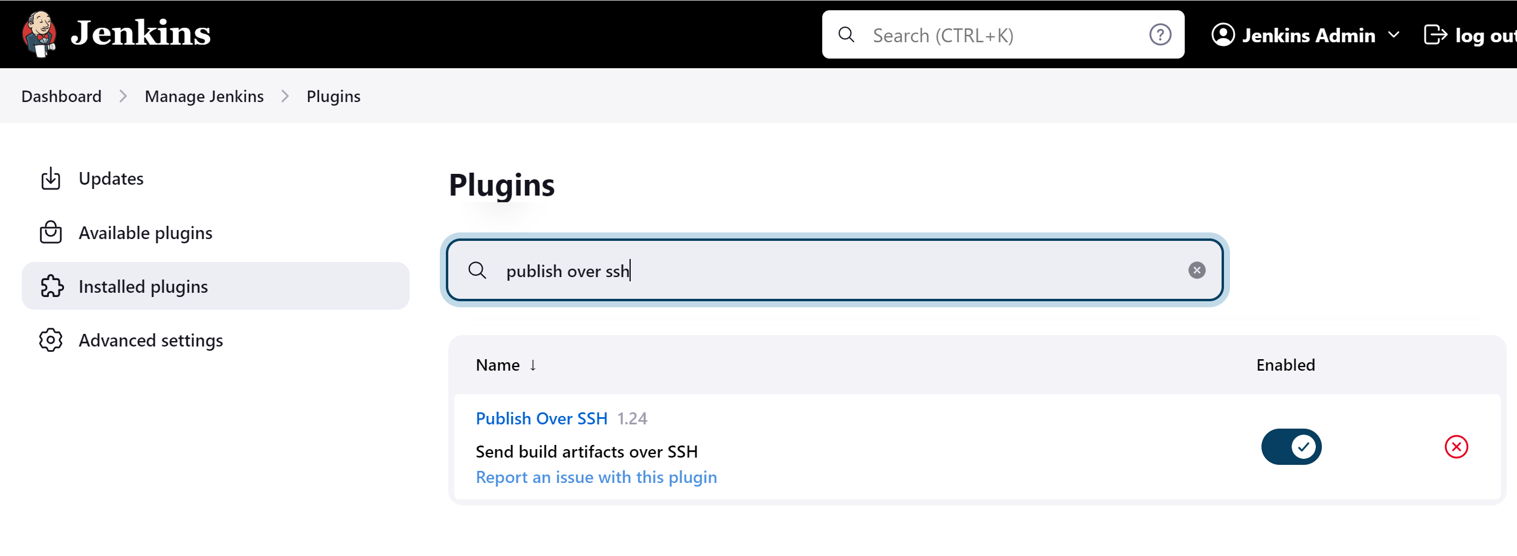
Task: Select the Installed plugins puzzle icon
Action: coord(51,286)
